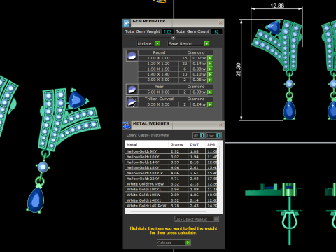Screen dimensions: 336x252
Task: Click the metal list vertical scrollbar
Action: click(220, 157)
